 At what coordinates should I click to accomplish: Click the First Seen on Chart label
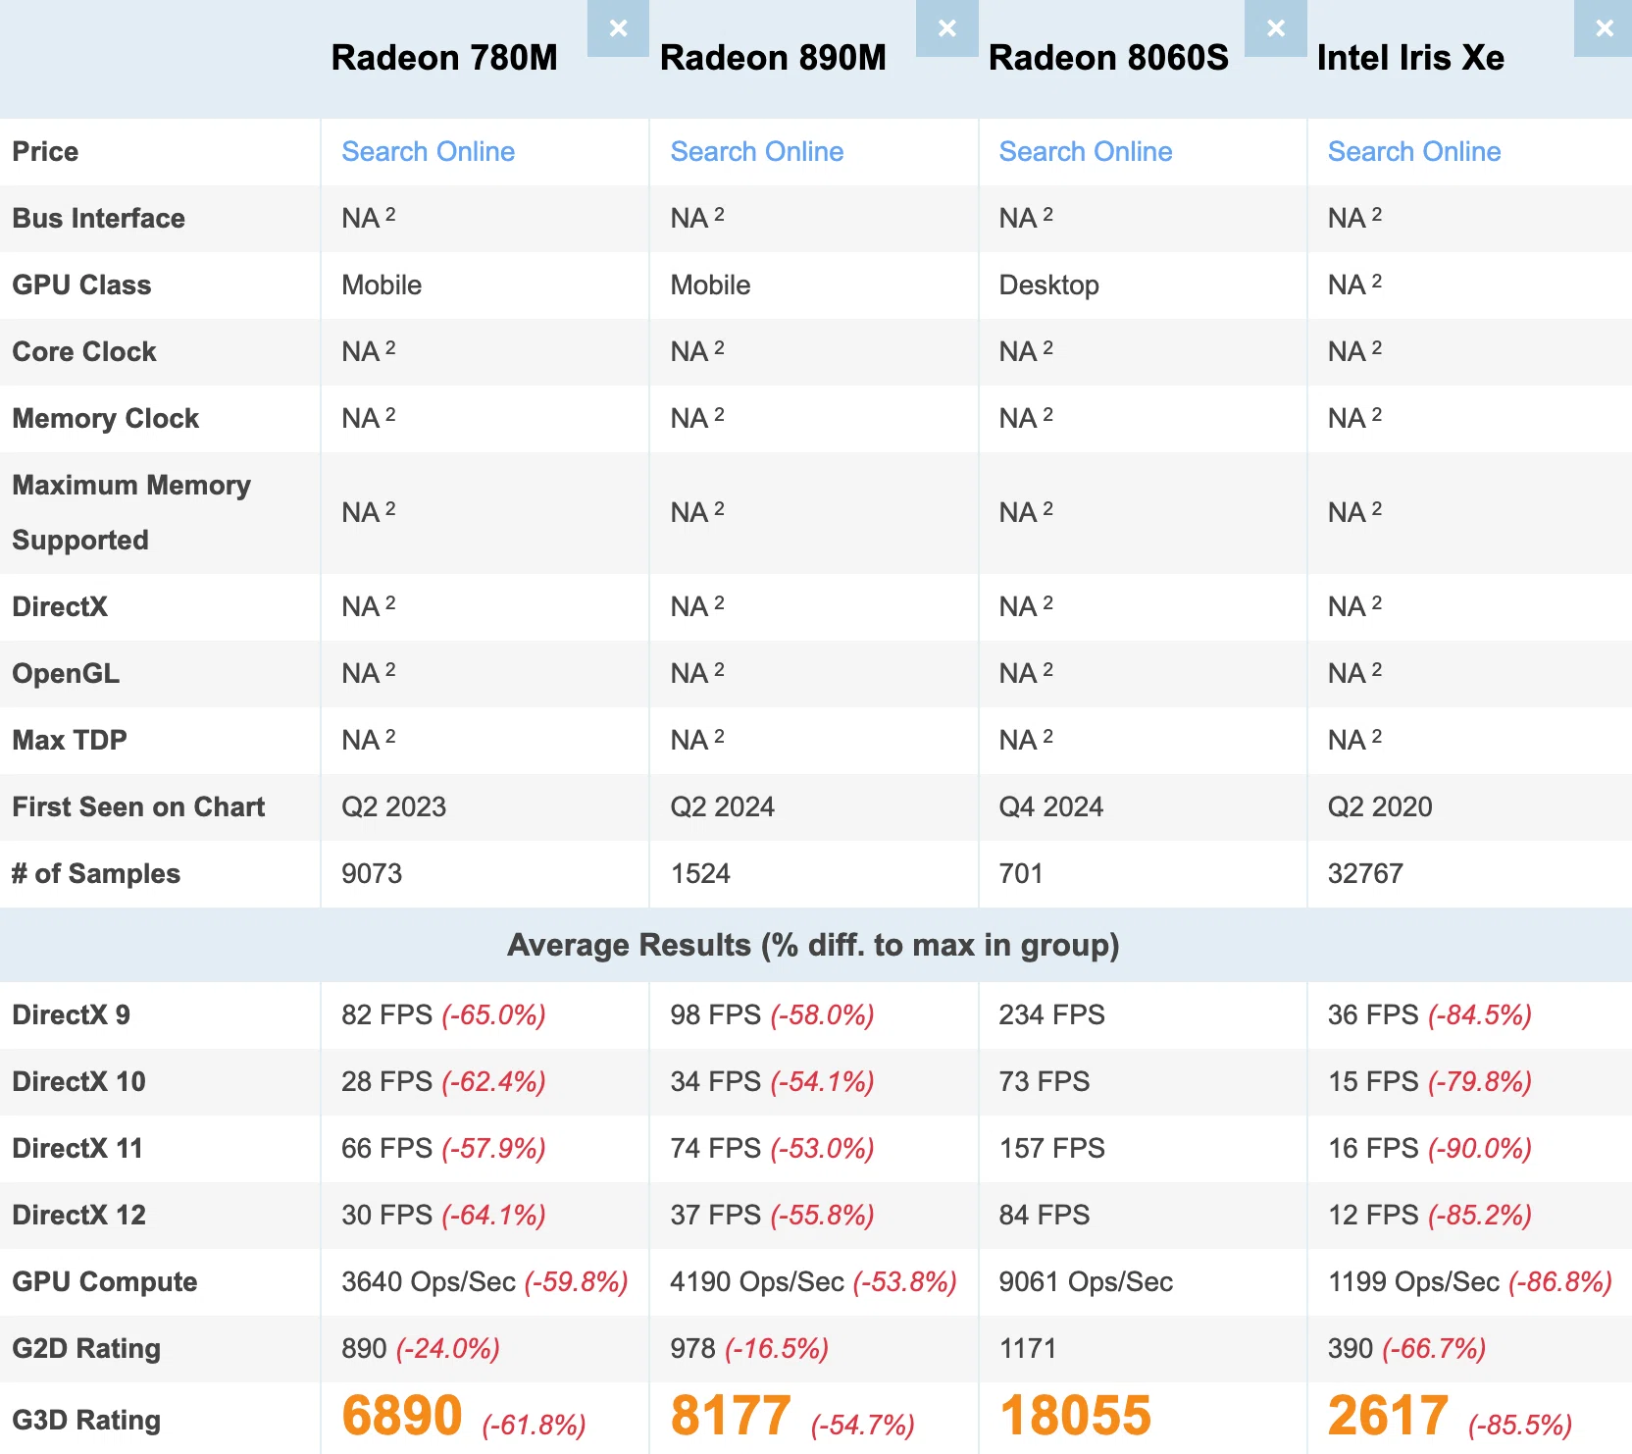138,806
